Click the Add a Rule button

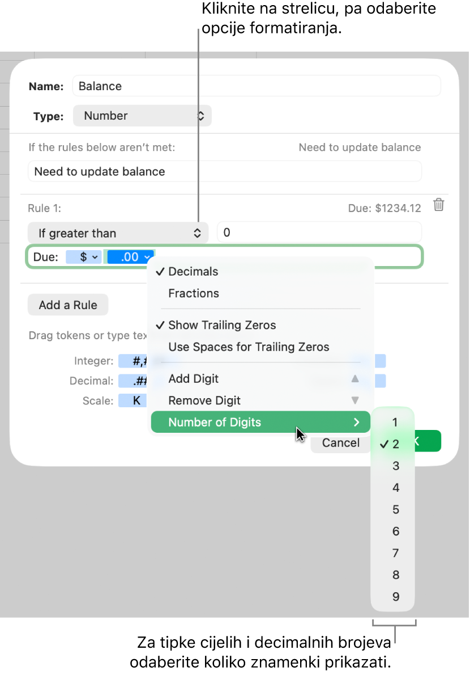pos(68,305)
